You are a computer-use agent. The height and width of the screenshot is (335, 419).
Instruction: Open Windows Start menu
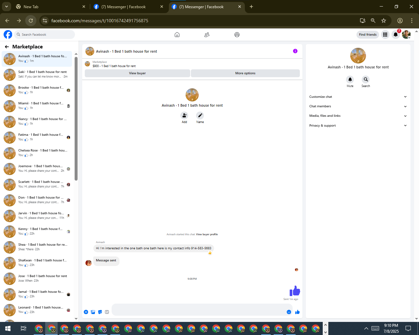(8, 328)
